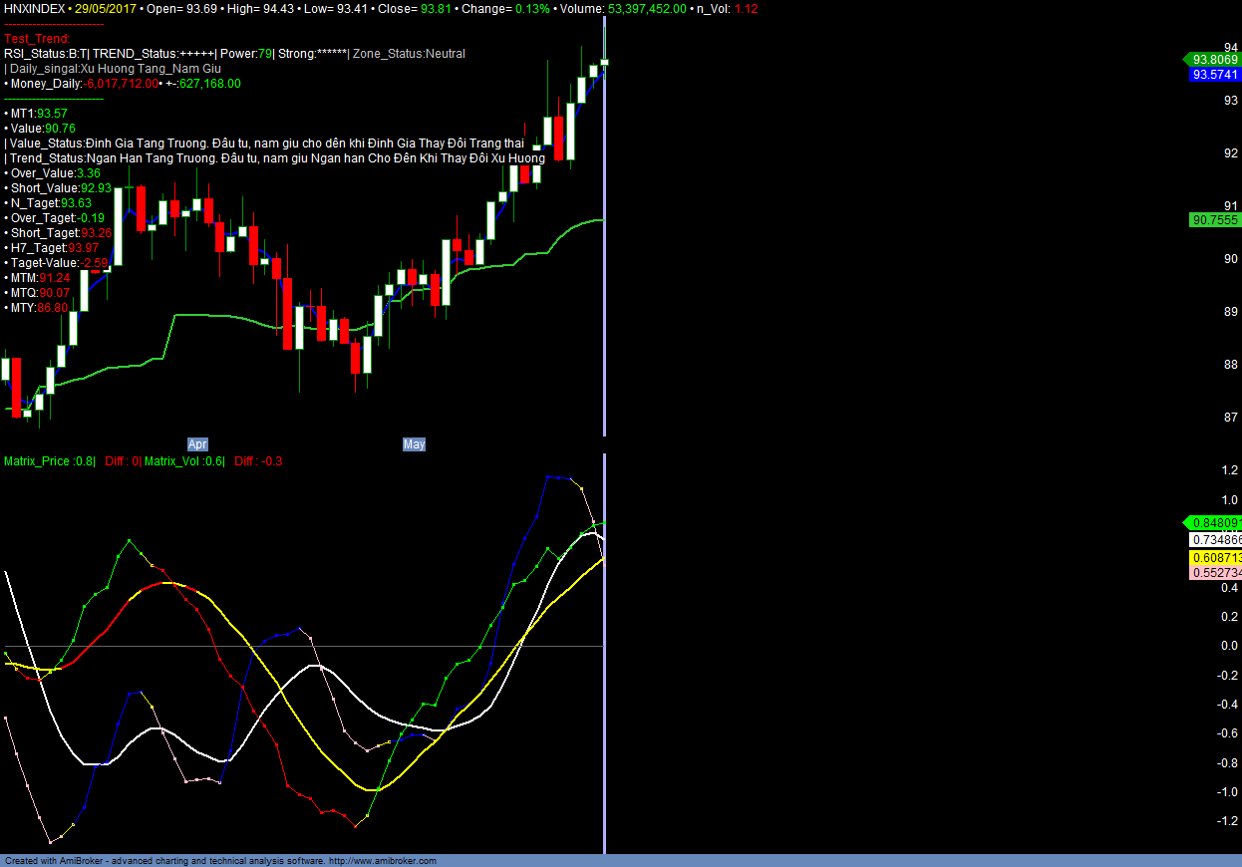This screenshot has height=867, width=1242.
Task: Click the blue 93.5741 price tag
Action: click(1214, 75)
